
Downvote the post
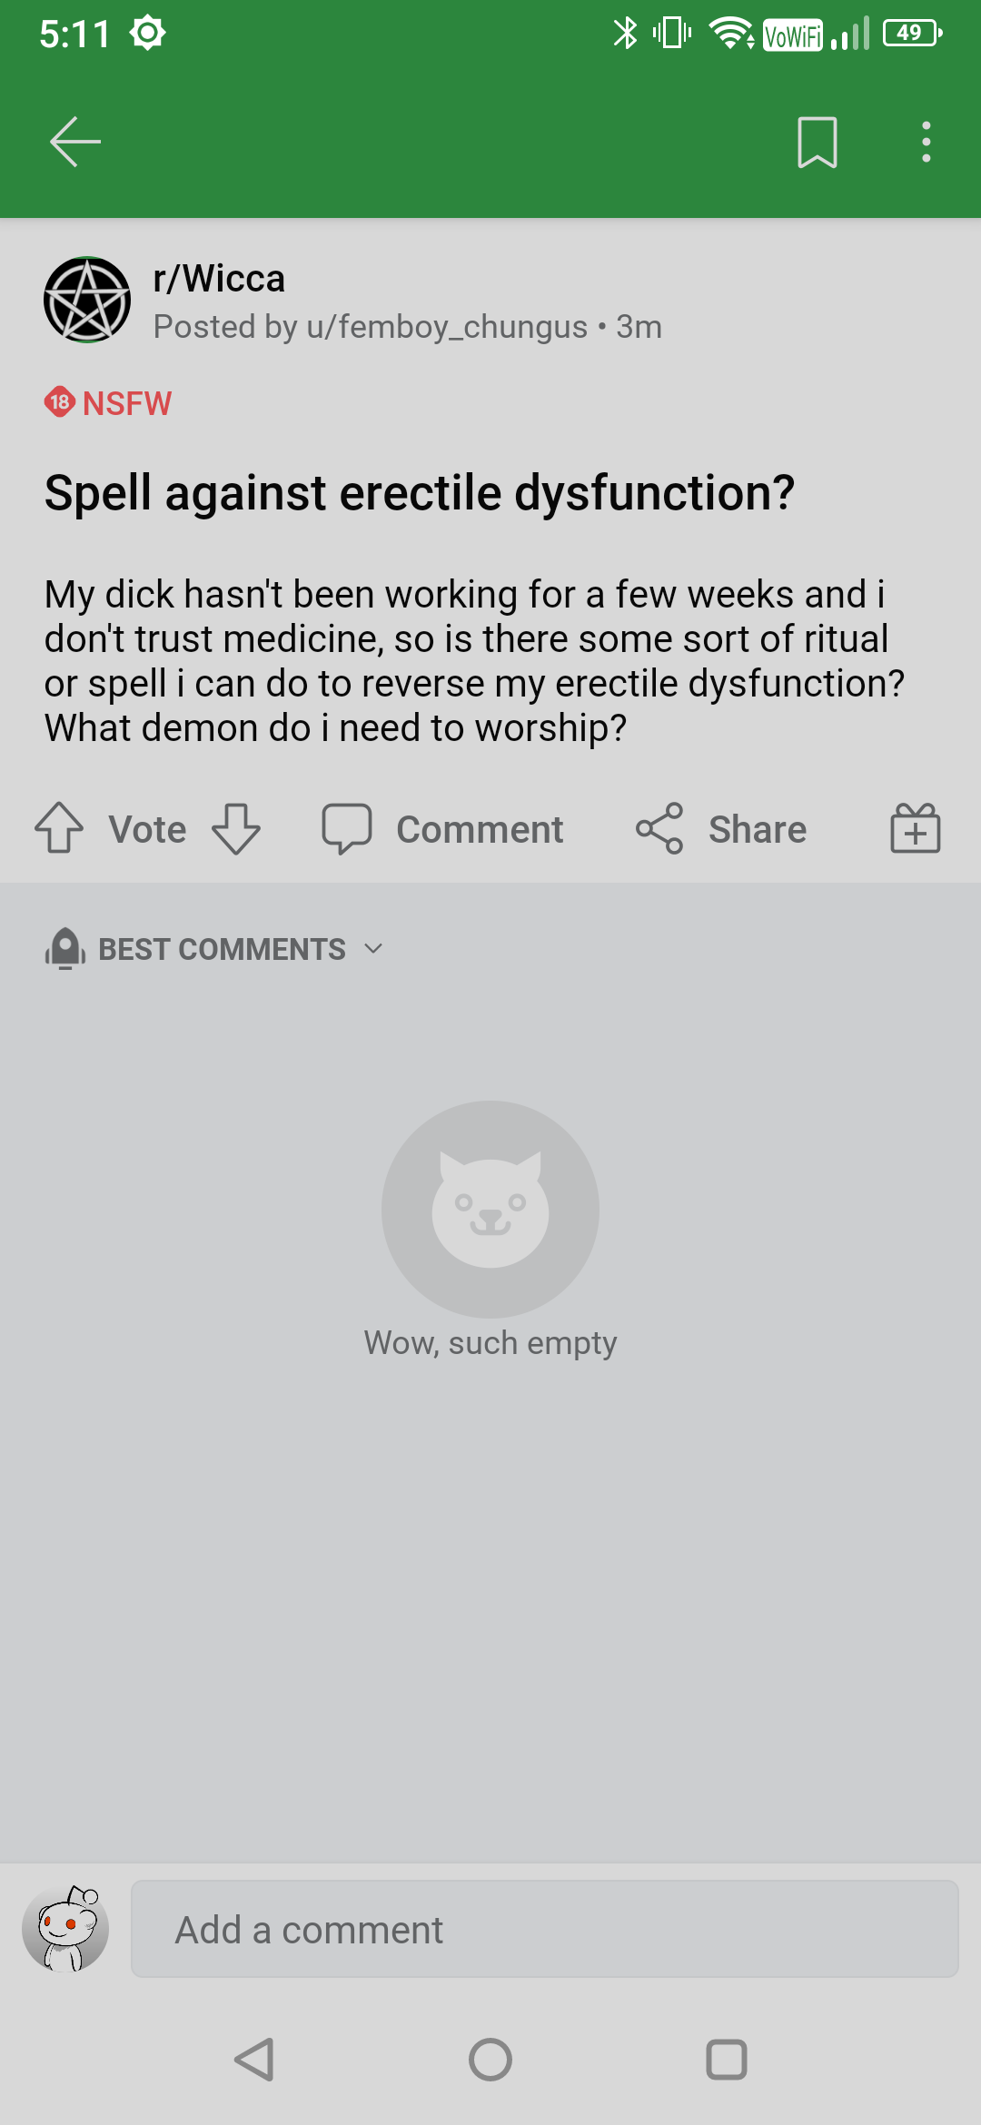click(236, 828)
